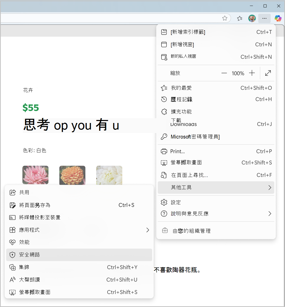Click the 效能 heartbeat icon
This screenshot has height=307, width=285.
pyautogui.click(x=12, y=242)
